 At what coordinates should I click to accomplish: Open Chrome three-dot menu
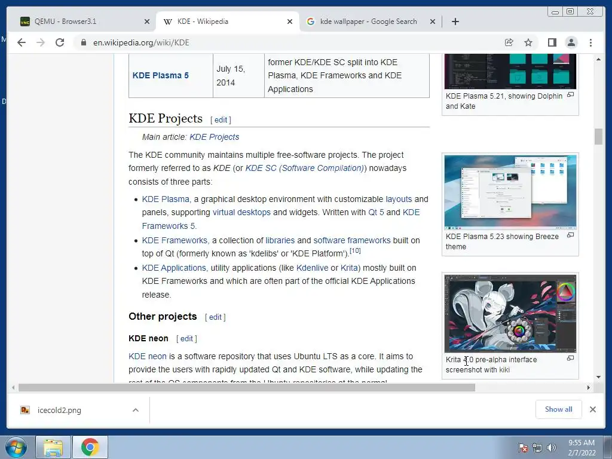pos(590,42)
